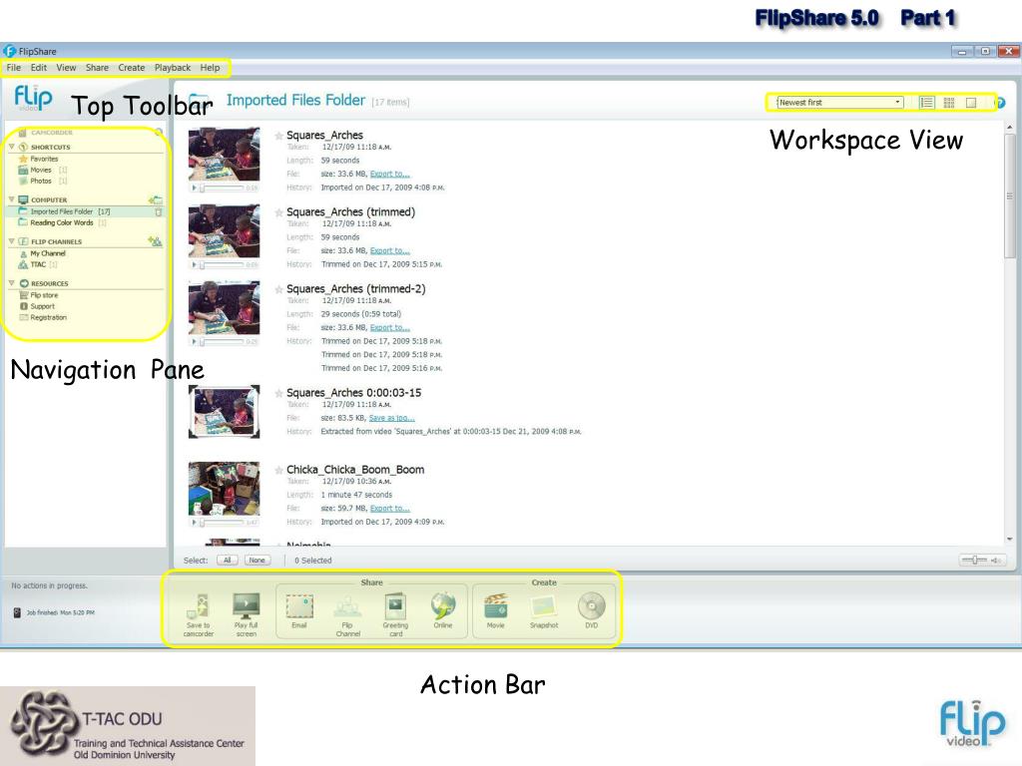The width and height of the screenshot is (1022, 766).
Task: Open the Edit menu
Action: pos(39,68)
